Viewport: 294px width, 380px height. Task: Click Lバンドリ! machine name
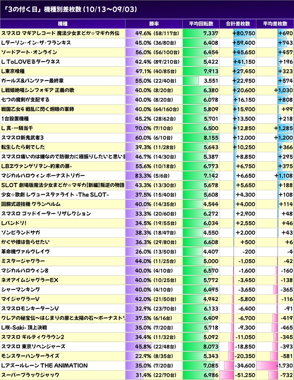click(x=14, y=223)
